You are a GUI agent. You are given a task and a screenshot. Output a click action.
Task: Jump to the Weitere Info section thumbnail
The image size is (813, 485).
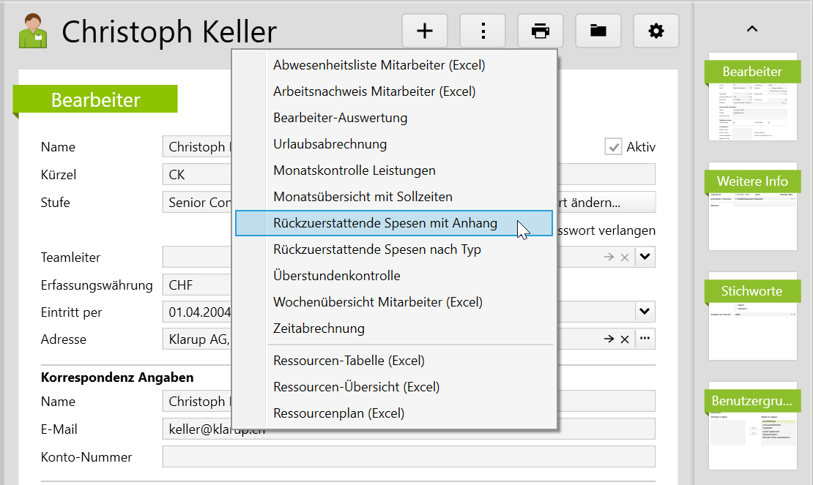(752, 207)
